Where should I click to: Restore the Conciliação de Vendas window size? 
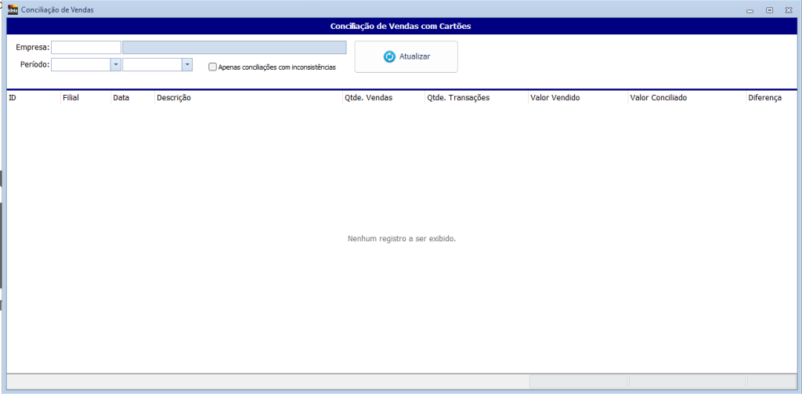pos(769,10)
